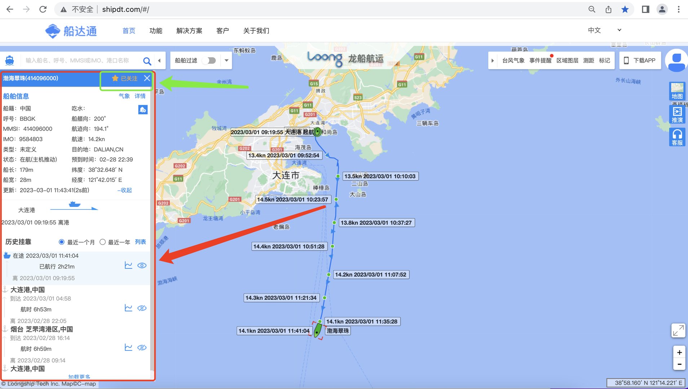
Task: Expand the 船舶过滤 dropdown arrow
Action: coord(226,61)
